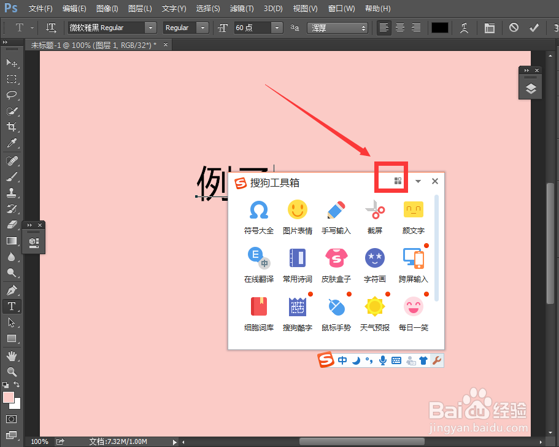The image size is (559, 447).
Task: Open Sogou 手写输入 handwriting tool
Action: point(336,217)
